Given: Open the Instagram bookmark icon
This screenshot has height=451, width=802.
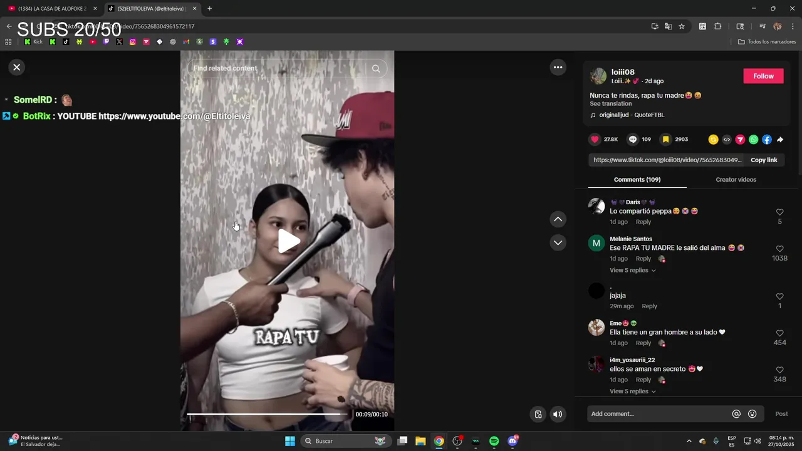Looking at the screenshot, I should 133,42.
